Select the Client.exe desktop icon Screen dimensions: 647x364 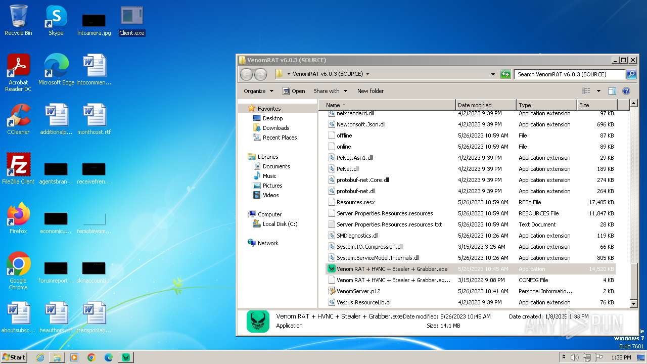pos(132,21)
